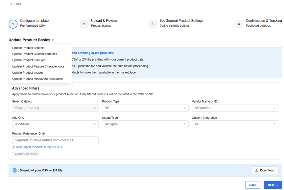Click the Product Reference ID input field
This screenshot has height=190, width=284.
pyautogui.click(x=55, y=140)
